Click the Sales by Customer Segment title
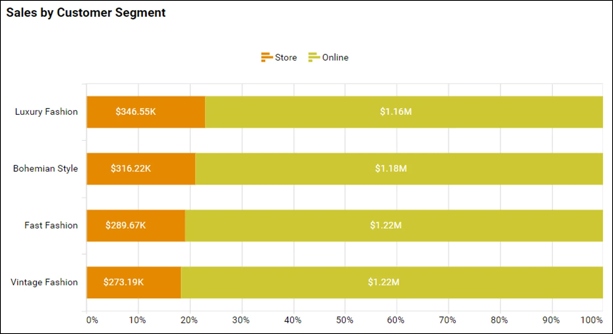The height and width of the screenshot is (334, 613). [x=86, y=13]
